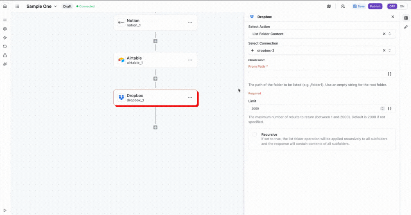The image size is (411, 215).
Task: Expand the Sample One name dropdown
Action: (55, 6)
